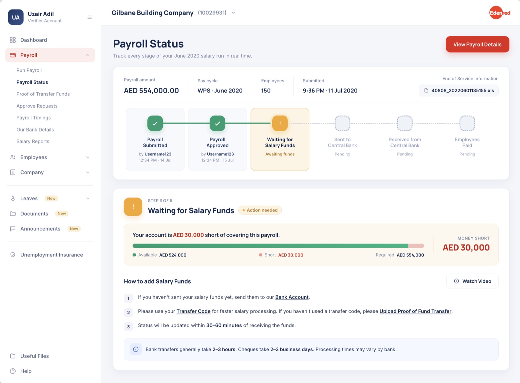
Task: Click the AED 554,000.00 payroll amount
Action: 151,91
